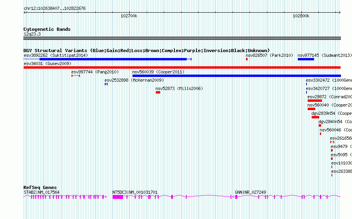The width and height of the screenshot is (352, 219).
Task: Click the esv5095 variant label
Action: click(x=341, y=155)
